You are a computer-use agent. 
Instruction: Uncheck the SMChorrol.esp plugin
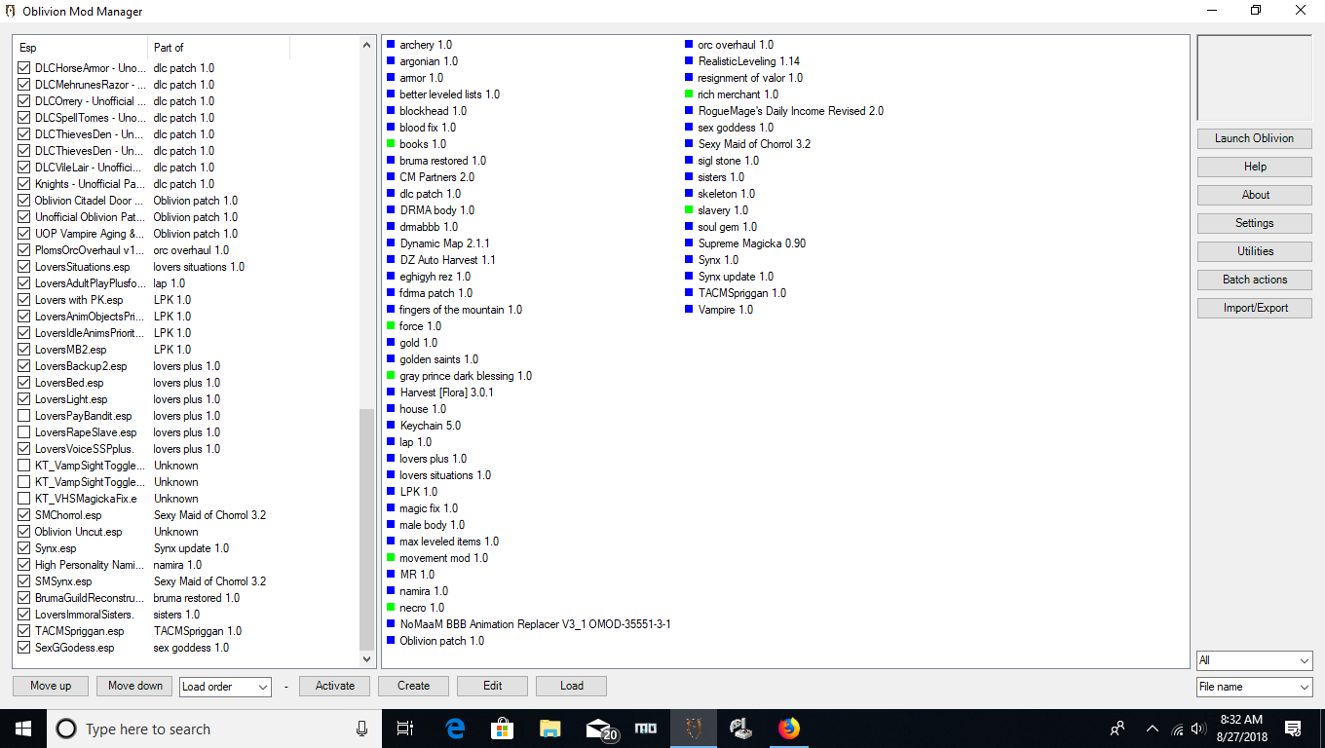pyautogui.click(x=25, y=515)
